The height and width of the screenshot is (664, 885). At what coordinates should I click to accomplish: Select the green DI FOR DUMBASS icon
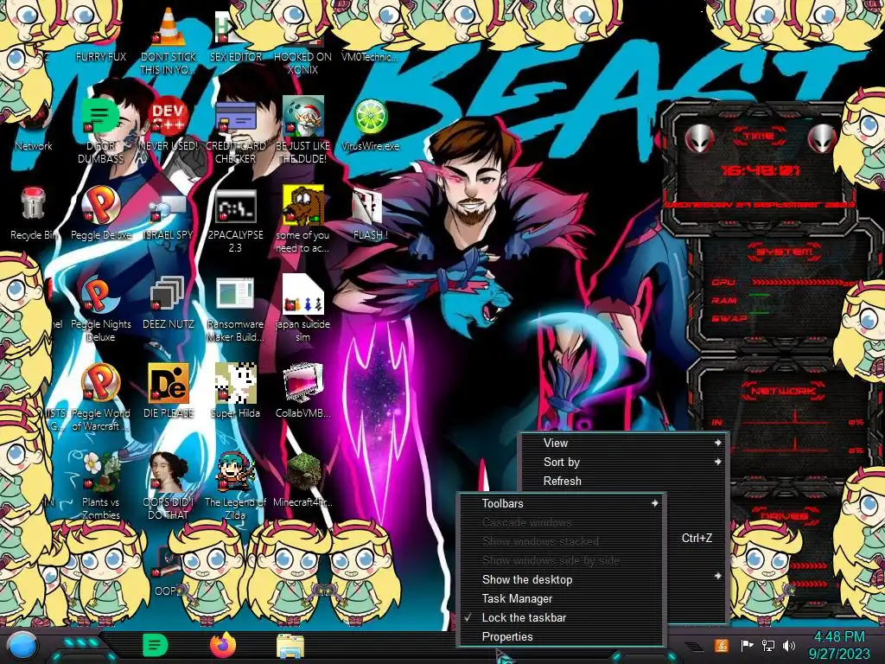(x=100, y=118)
